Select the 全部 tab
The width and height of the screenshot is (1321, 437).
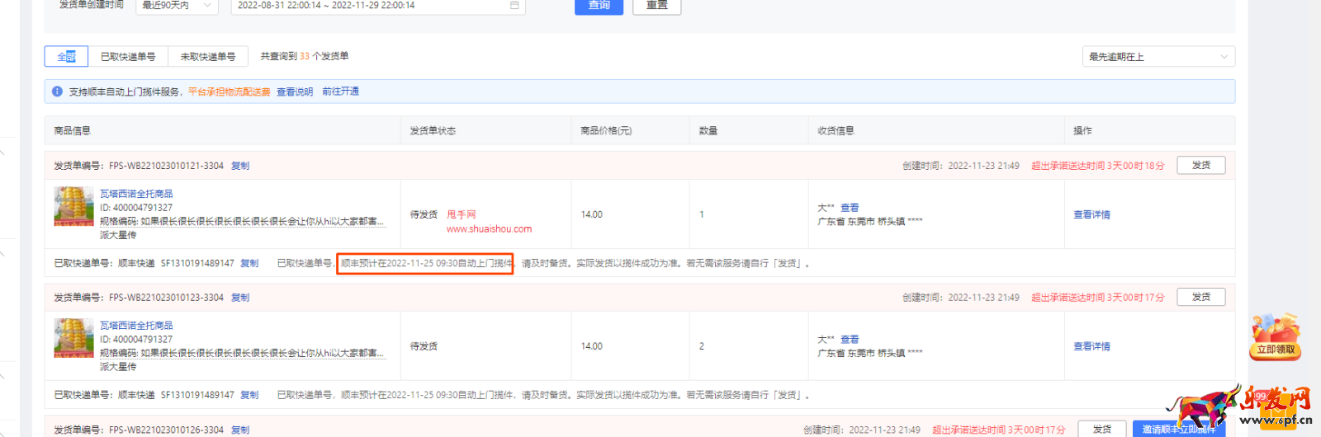66,56
